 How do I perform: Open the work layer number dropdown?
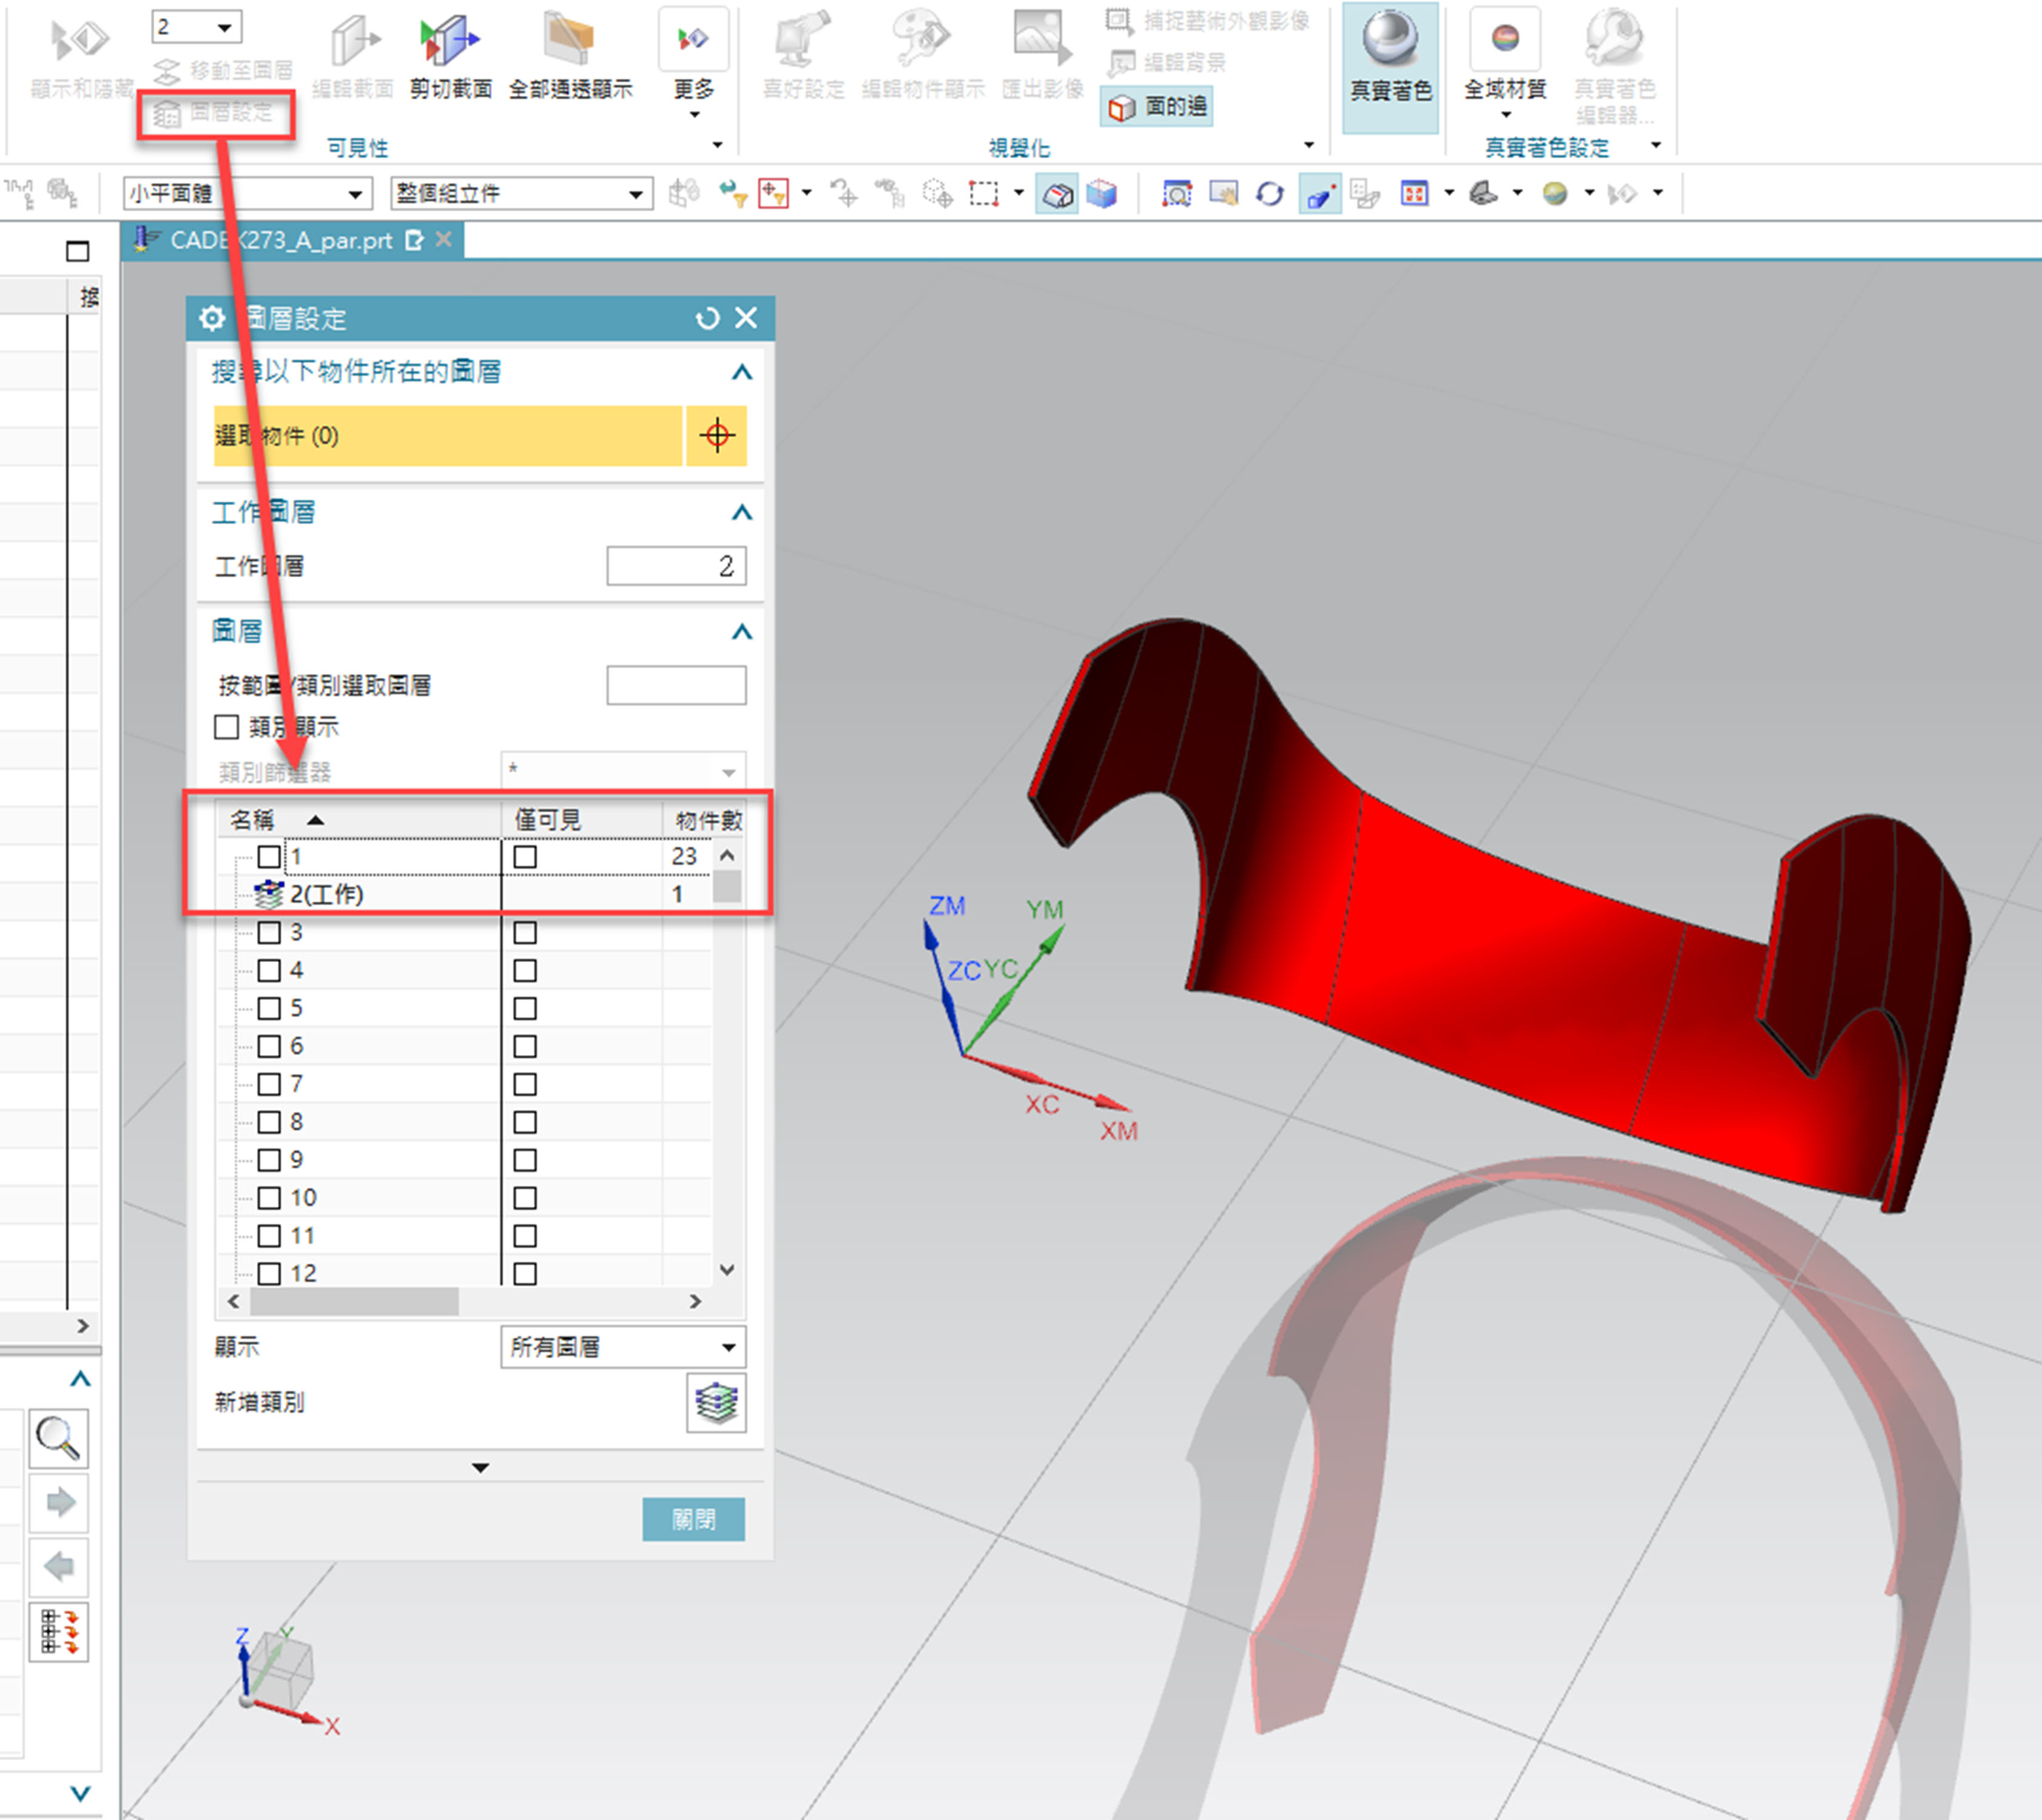click(x=226, y=27)
